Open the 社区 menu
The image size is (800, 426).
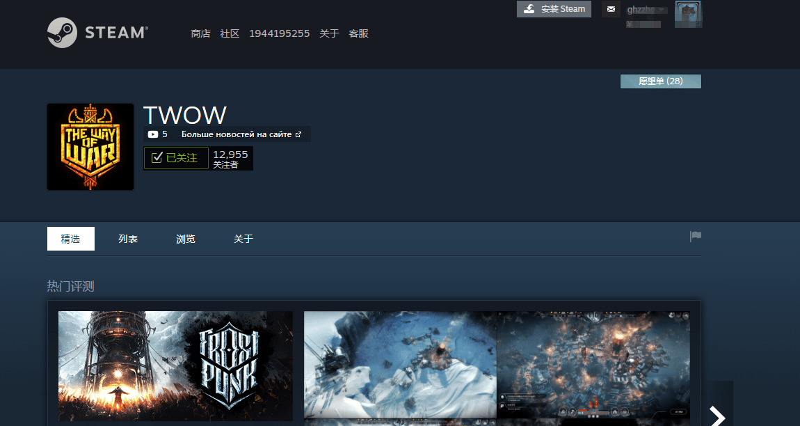[x=230, y=33]
